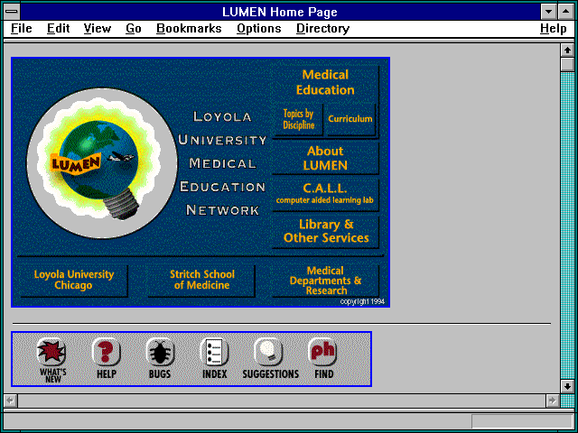This screenshot has height=433, width=578.
Task: Open the View menu
Action: [98, 28]
